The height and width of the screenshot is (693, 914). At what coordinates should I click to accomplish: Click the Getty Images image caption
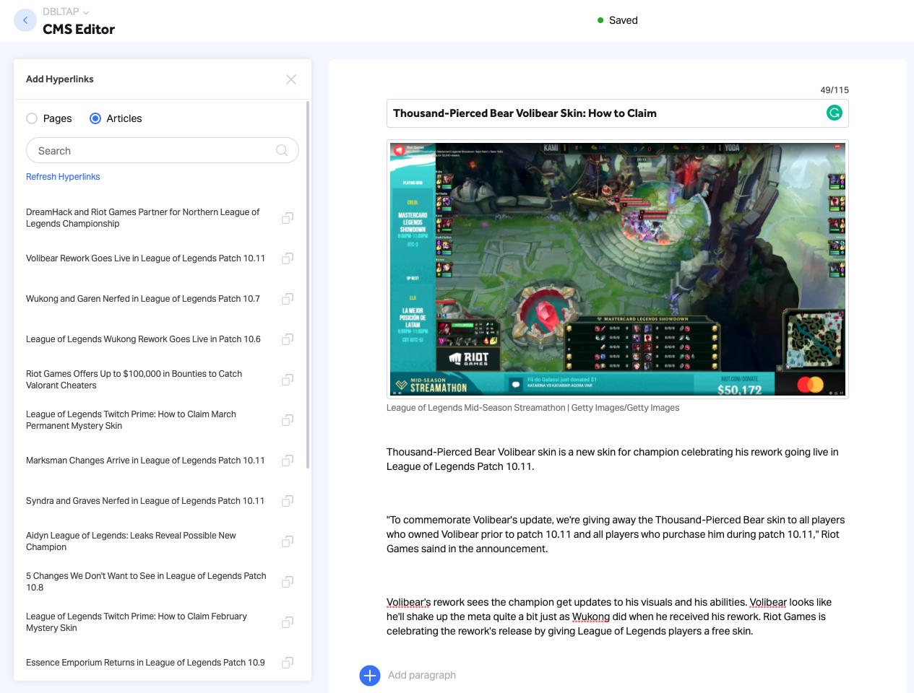tap(533, 408)
